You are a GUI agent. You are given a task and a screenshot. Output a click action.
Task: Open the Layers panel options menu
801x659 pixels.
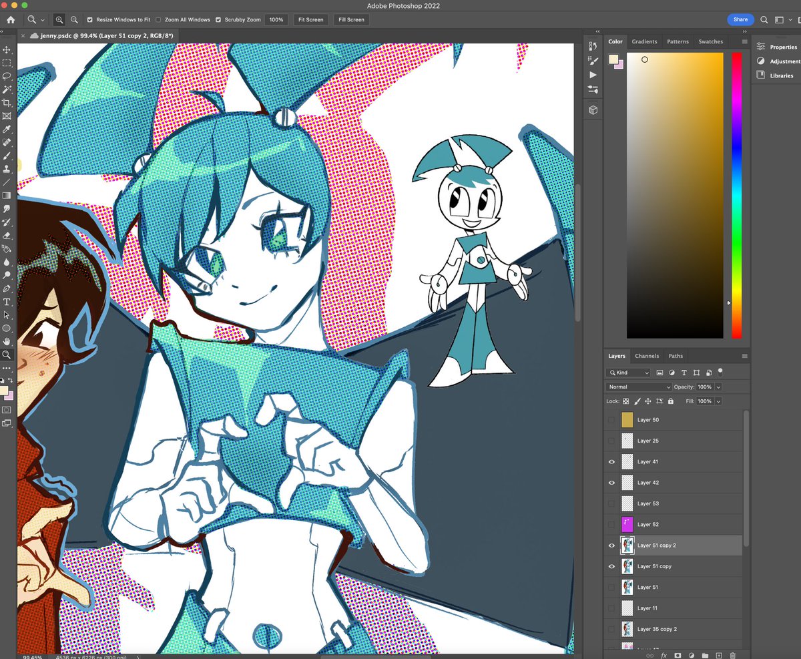click(744, 356)
